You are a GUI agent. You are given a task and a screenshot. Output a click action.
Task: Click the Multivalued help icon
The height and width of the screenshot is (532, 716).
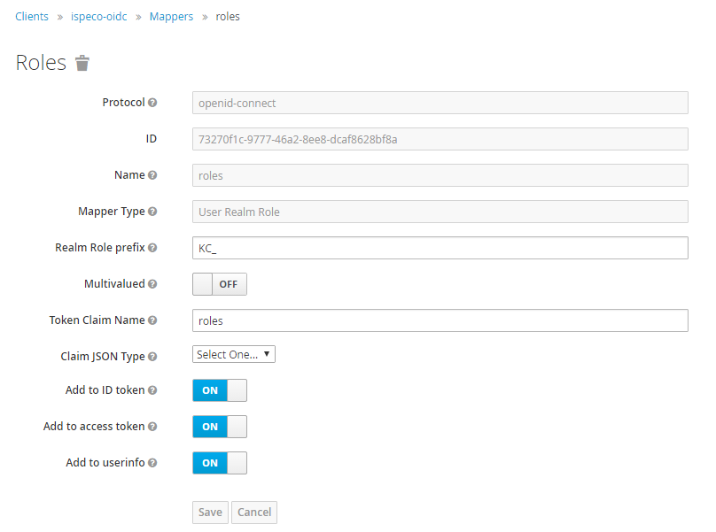154,283
